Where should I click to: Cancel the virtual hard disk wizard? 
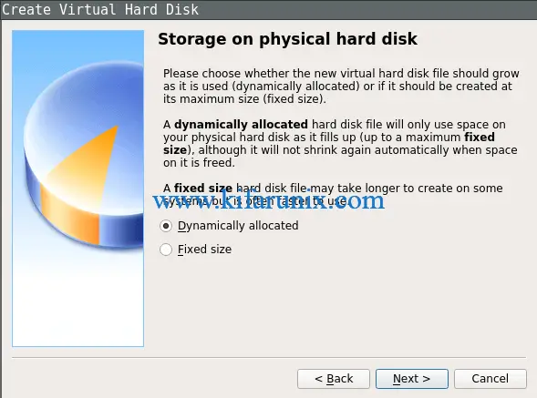(491, 379)
